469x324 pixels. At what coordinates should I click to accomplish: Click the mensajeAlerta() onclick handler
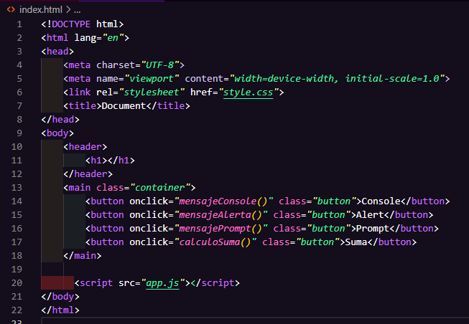[x=220, y=215]
